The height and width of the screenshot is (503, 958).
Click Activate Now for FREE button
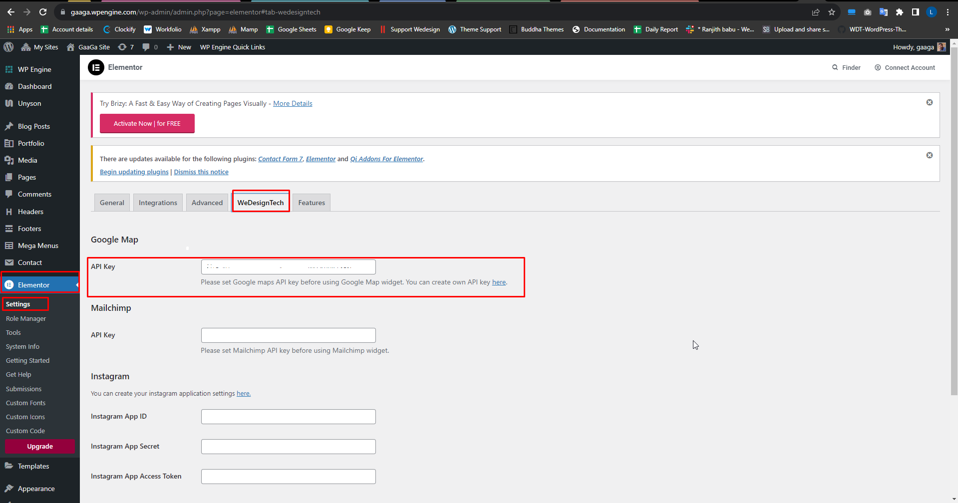pos(147,123)
